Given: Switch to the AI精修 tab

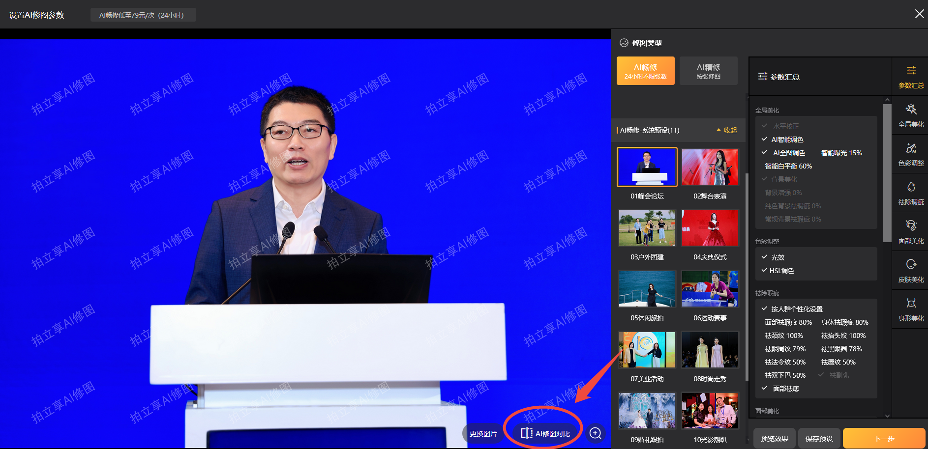Looking at the screenshot, I should 708,71.
